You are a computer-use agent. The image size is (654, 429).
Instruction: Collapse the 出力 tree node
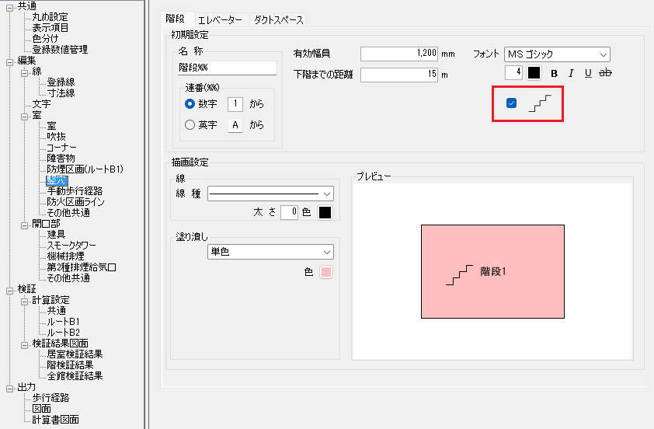pos(9,389)
